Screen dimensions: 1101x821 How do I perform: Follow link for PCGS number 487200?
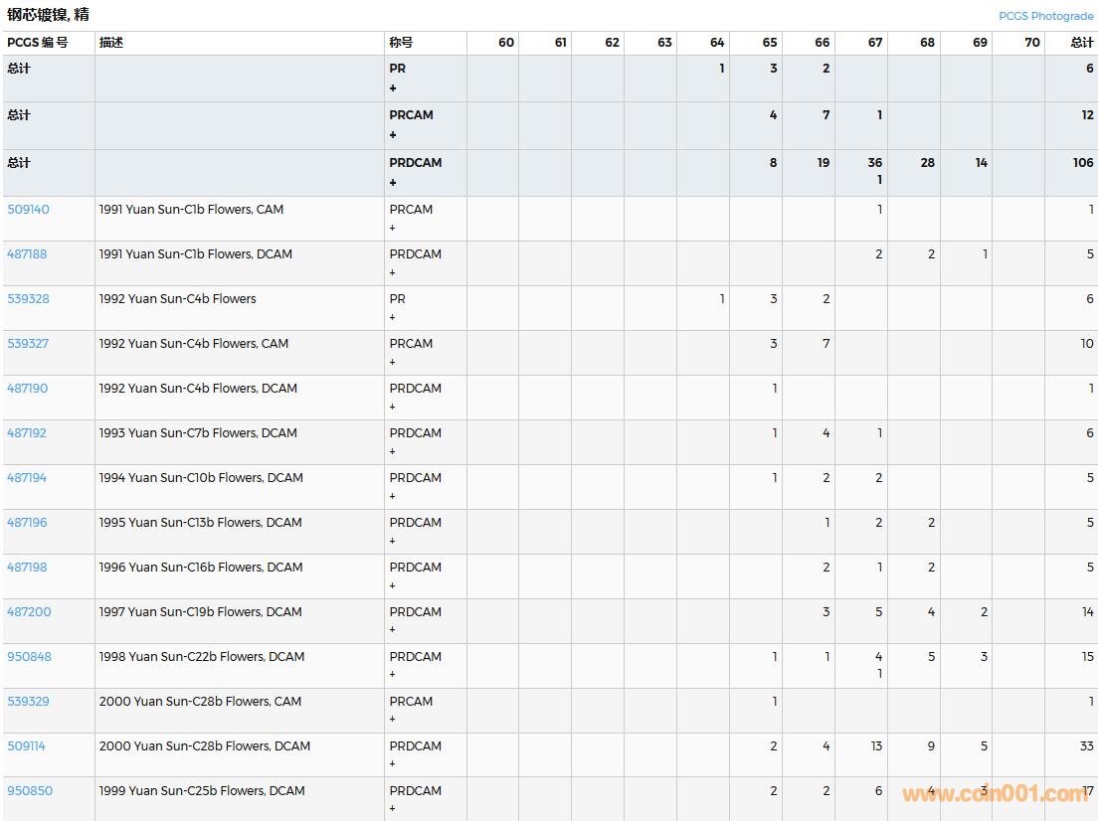coord(29,612)
